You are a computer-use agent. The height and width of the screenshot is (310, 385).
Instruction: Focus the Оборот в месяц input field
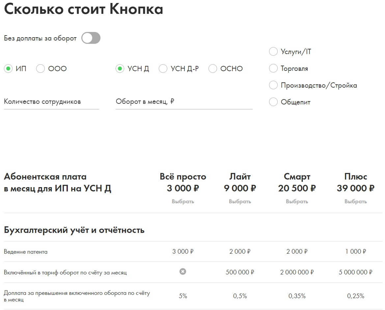184,102
